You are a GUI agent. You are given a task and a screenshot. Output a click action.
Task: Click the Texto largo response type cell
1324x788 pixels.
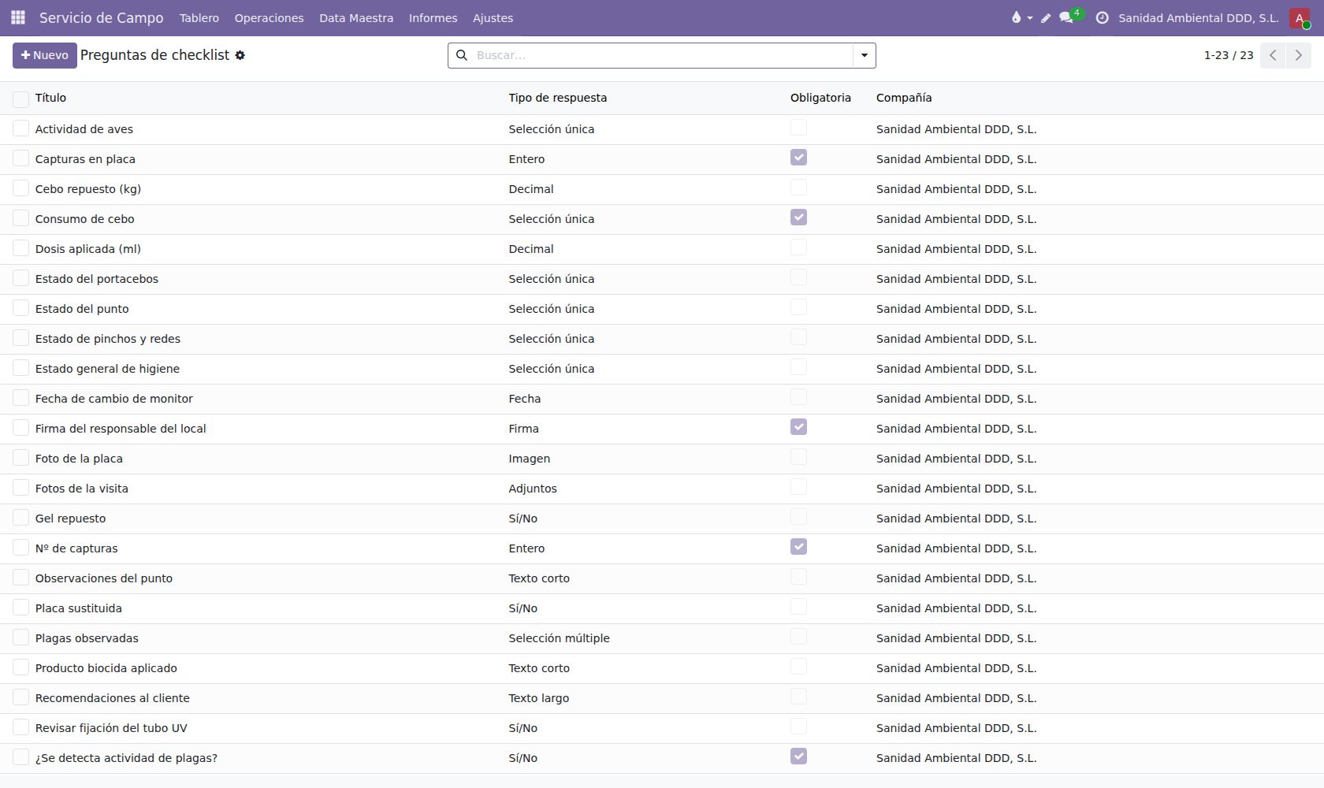tap(539, 698)
